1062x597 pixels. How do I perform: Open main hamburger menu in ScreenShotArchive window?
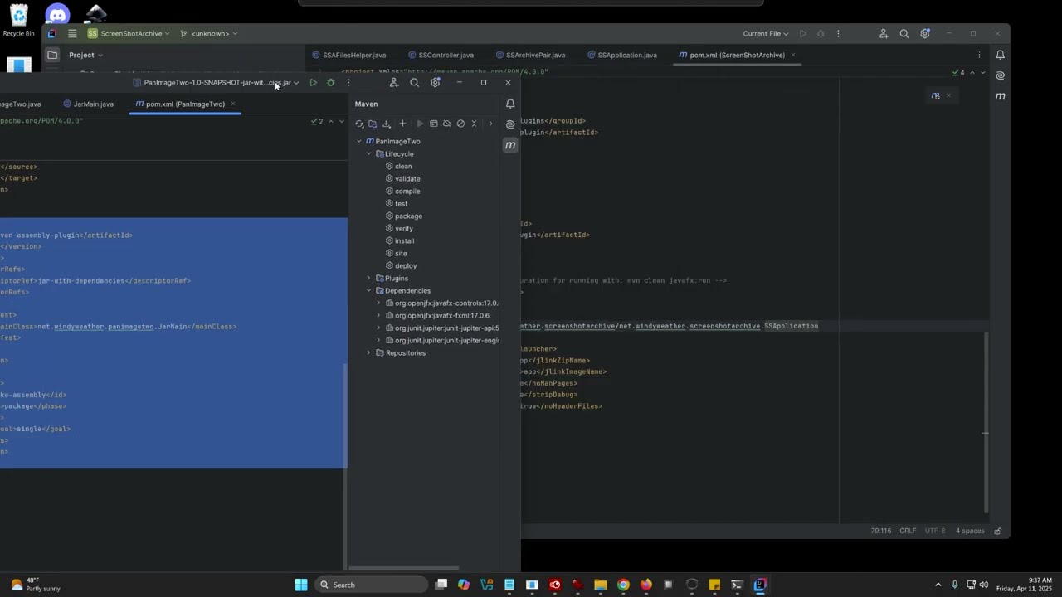point(72,34)
